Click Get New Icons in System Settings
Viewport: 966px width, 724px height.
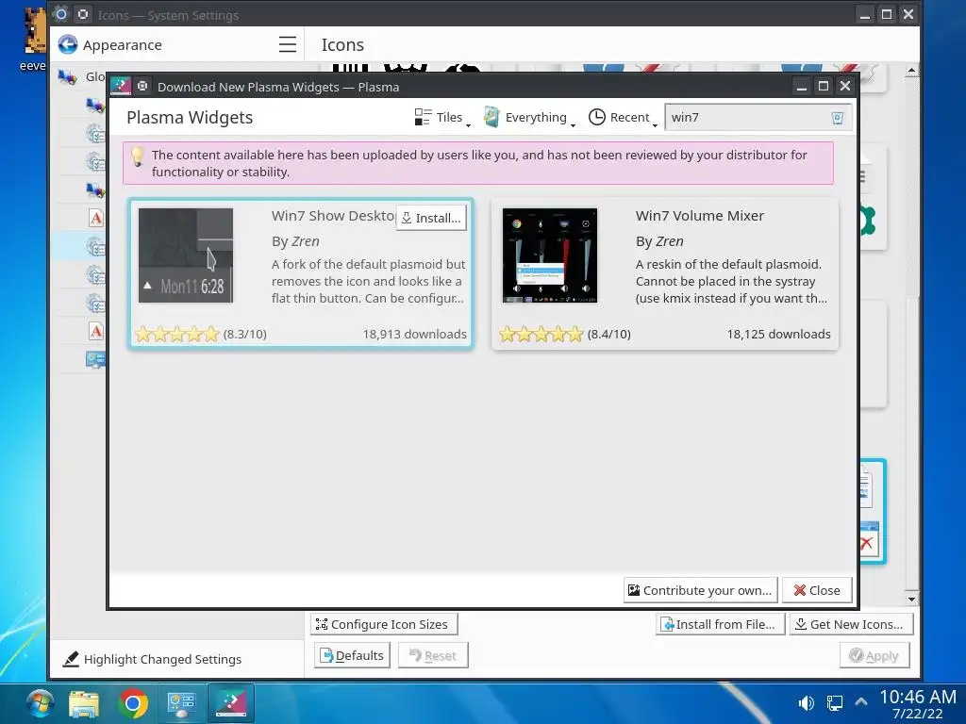tap(851, 624)
